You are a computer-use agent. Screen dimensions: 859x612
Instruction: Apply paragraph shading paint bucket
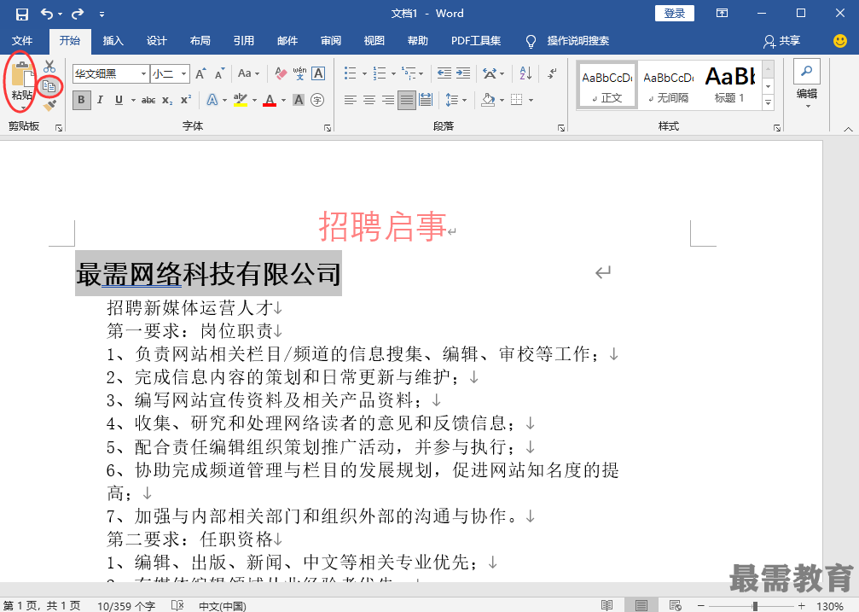click(488, 100)
